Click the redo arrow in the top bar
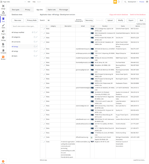The width and height of the screenshot is (149, 164). tap(122, 2)
